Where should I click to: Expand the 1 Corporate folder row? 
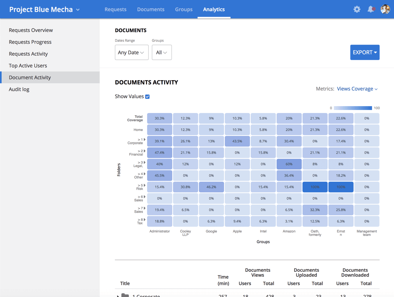[x=119, y=295]
